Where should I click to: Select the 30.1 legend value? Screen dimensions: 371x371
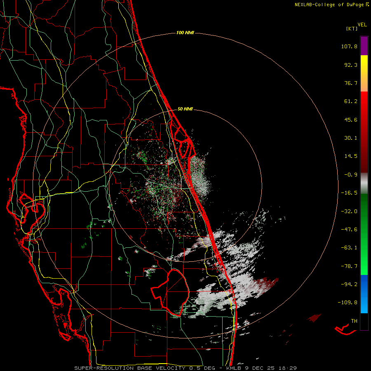point(351,138)
